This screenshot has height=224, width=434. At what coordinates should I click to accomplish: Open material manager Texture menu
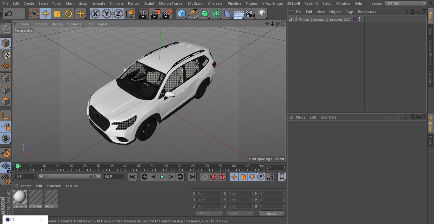pos(71,186)
